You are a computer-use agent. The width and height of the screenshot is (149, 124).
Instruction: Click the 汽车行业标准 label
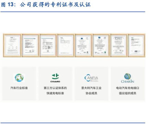[x=19, y=88]
